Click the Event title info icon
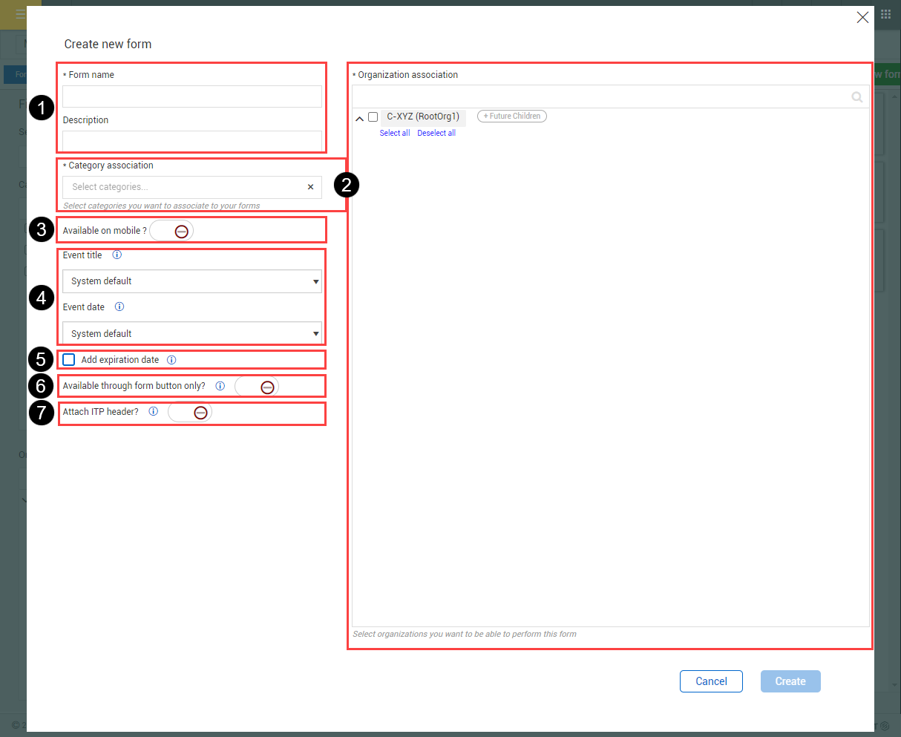 [x=117, y=255]
